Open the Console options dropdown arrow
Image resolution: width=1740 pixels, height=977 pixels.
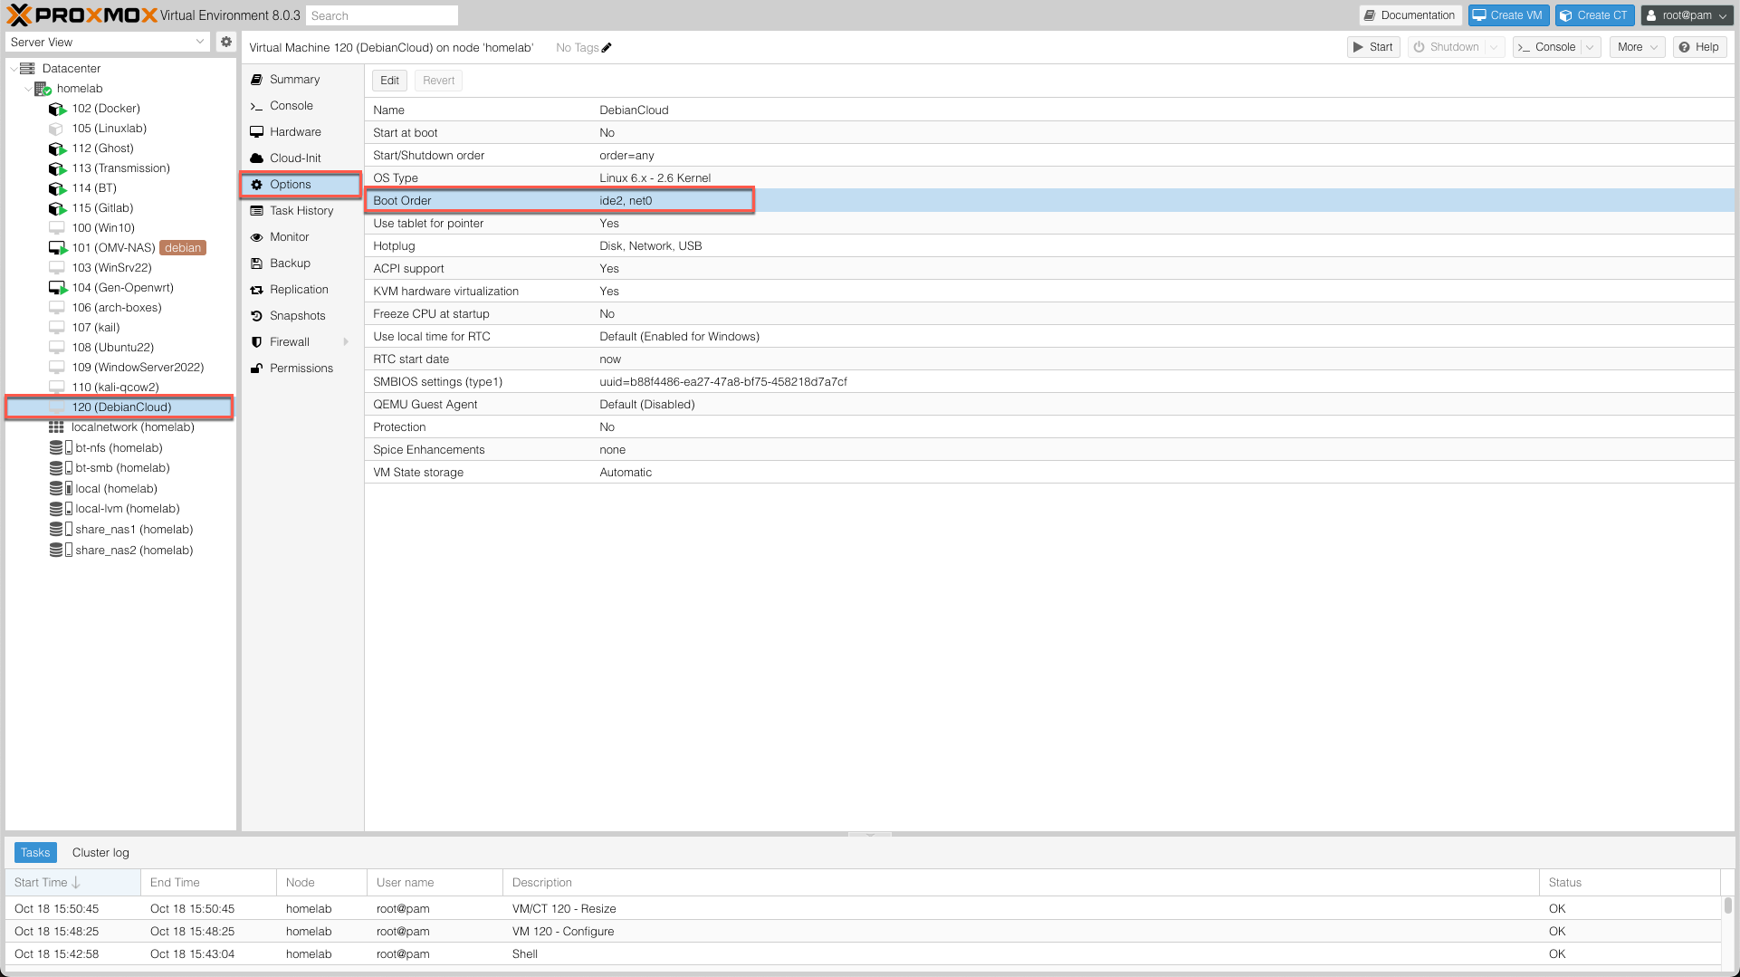point(1591,47)
